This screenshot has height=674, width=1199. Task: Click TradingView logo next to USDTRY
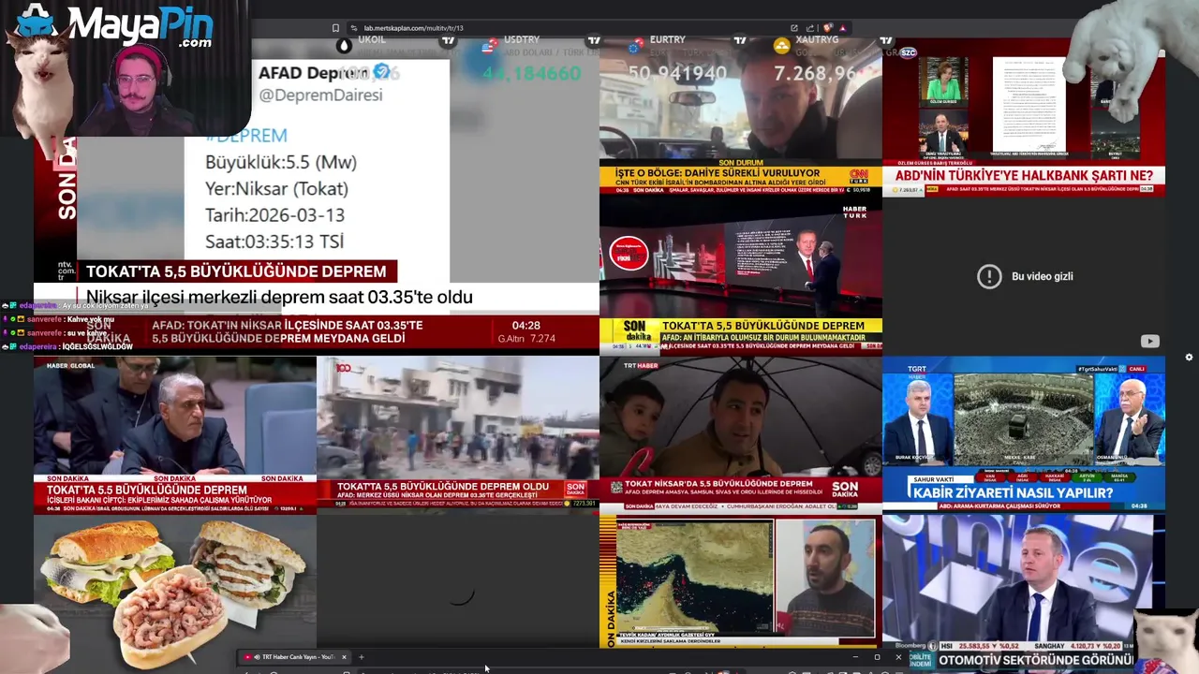tap(594, 40)
